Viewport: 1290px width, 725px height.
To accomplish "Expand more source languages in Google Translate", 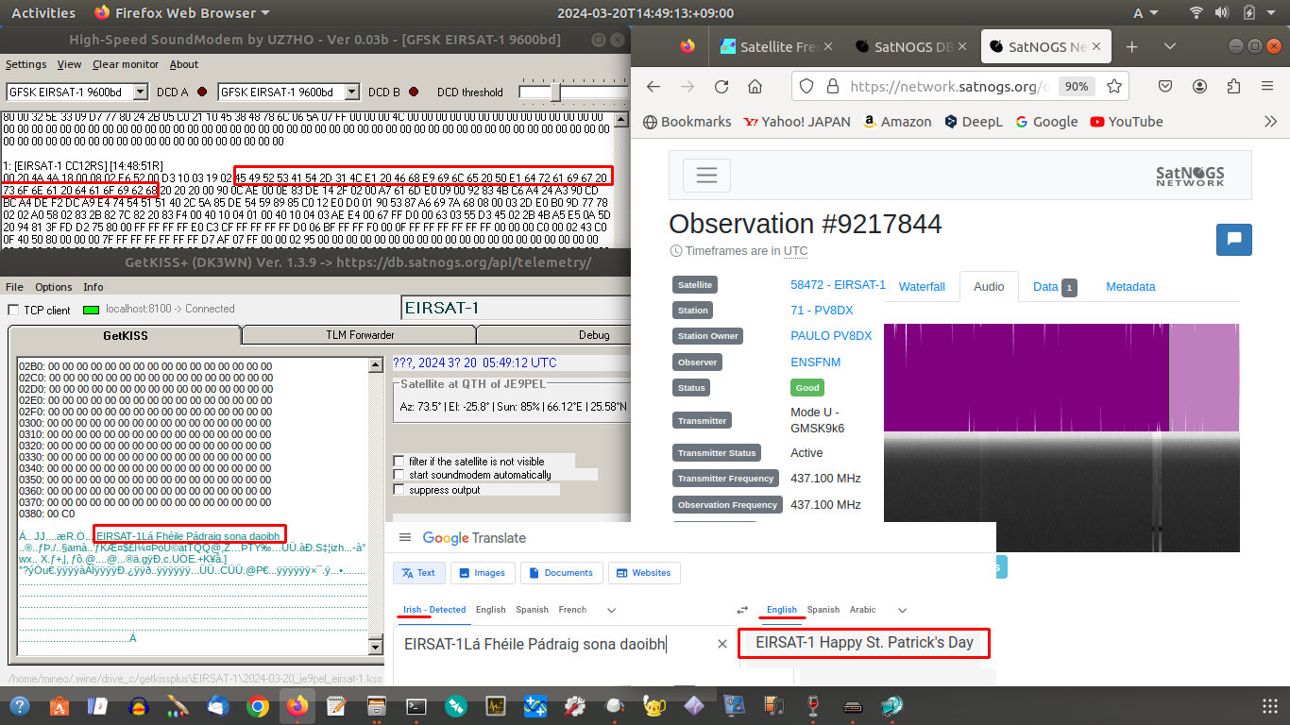I will click(611, 610).
